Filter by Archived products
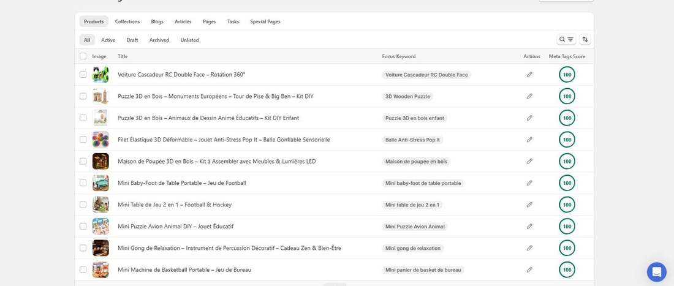Image resolution: width=674 pixels, height=286 pixels. (159, 40)
